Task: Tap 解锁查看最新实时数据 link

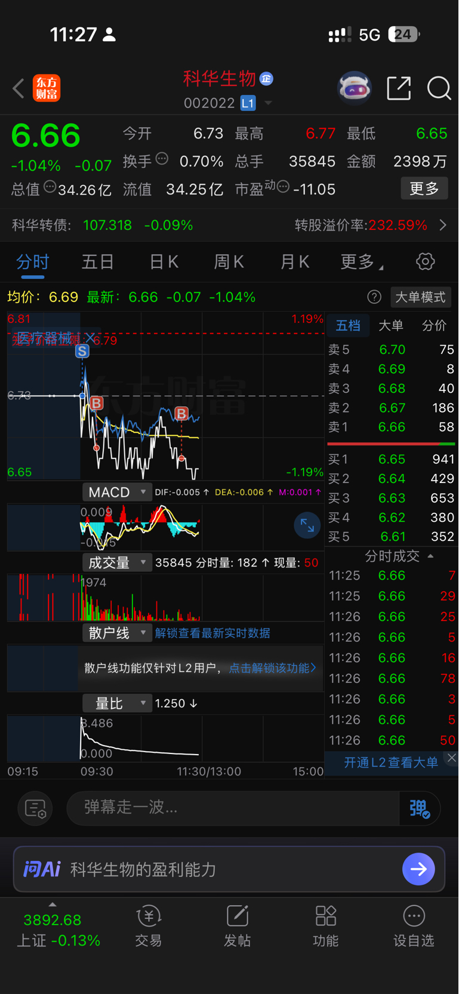Action: (x=212, y=633)
